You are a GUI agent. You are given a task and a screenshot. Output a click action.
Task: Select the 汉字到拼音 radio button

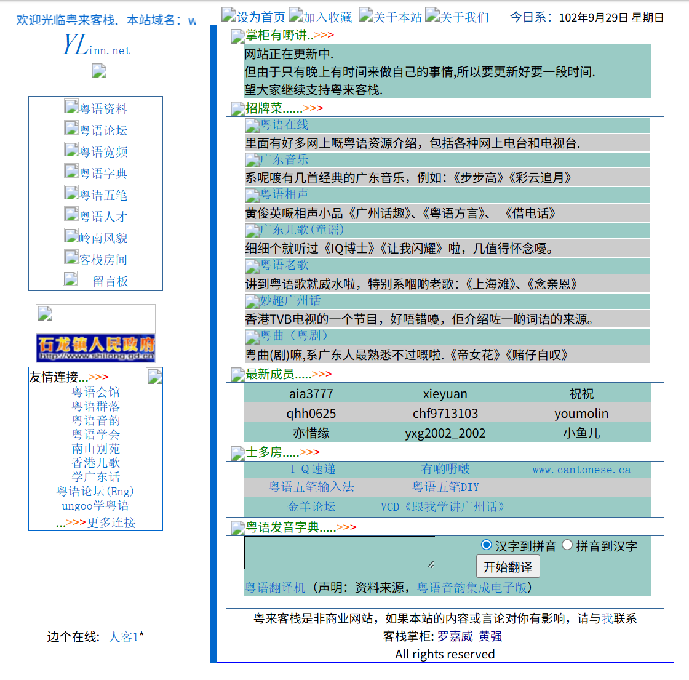pos(486,545)
